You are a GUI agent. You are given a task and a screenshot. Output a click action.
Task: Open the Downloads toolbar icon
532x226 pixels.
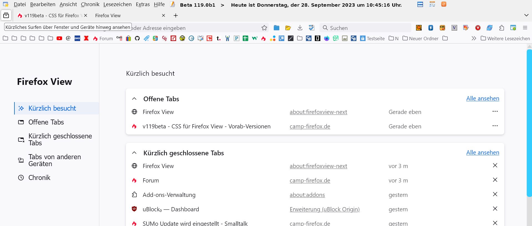(x=300, y=28)
